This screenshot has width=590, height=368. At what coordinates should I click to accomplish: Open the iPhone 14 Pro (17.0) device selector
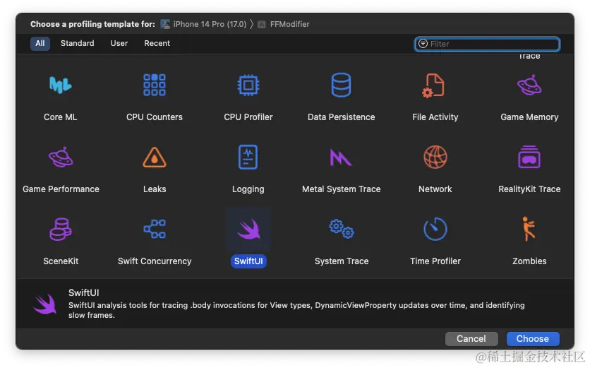point(203,24)
